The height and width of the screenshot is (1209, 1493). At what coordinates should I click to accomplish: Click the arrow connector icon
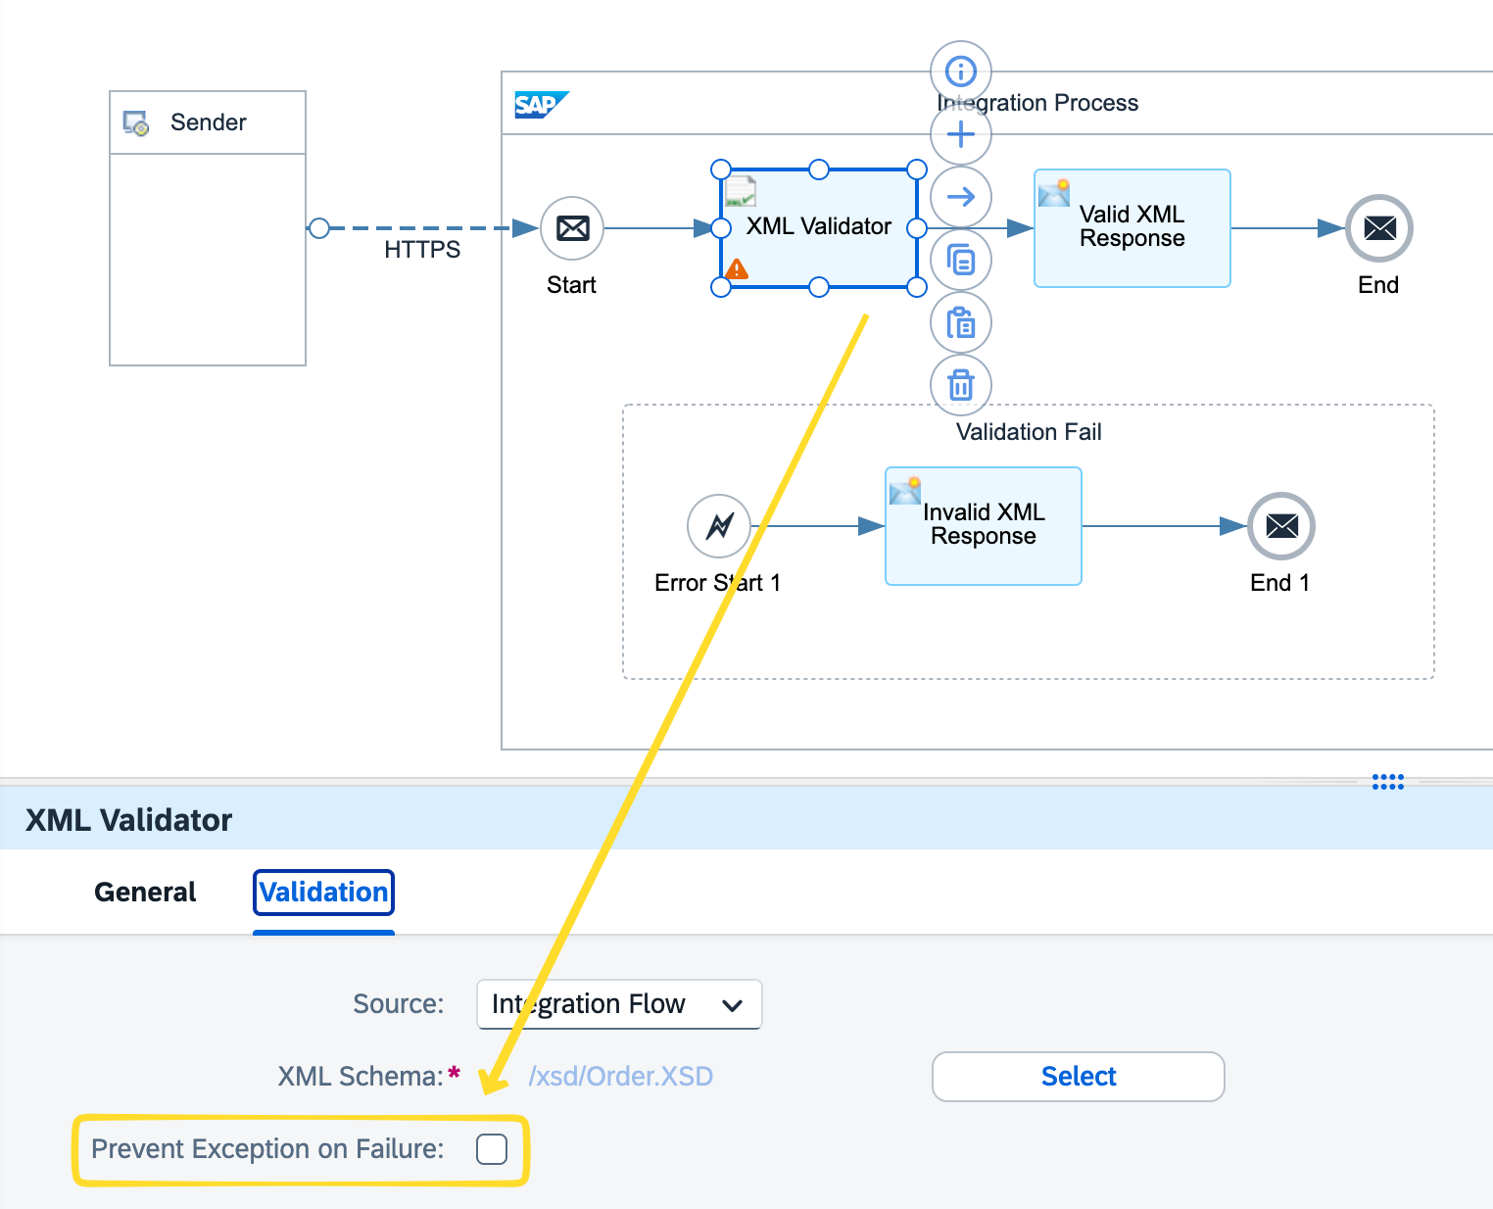pos(960,197)
